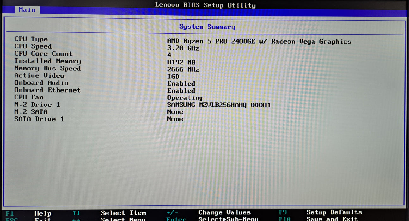409x221 pixels.
Task: Click the Save and Exit footer label
Action: click(x=332, y=219)
